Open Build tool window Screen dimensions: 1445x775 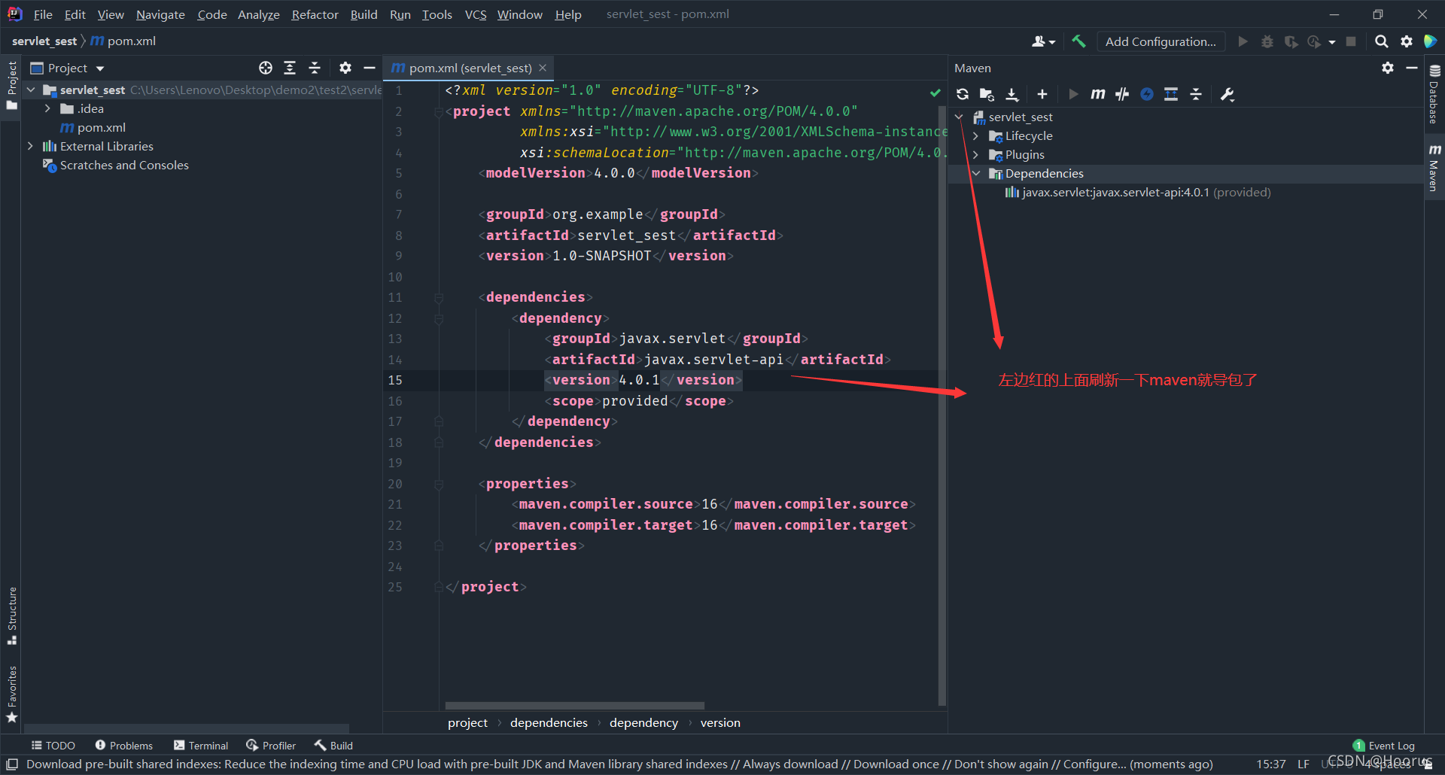(x=333, y=745)
